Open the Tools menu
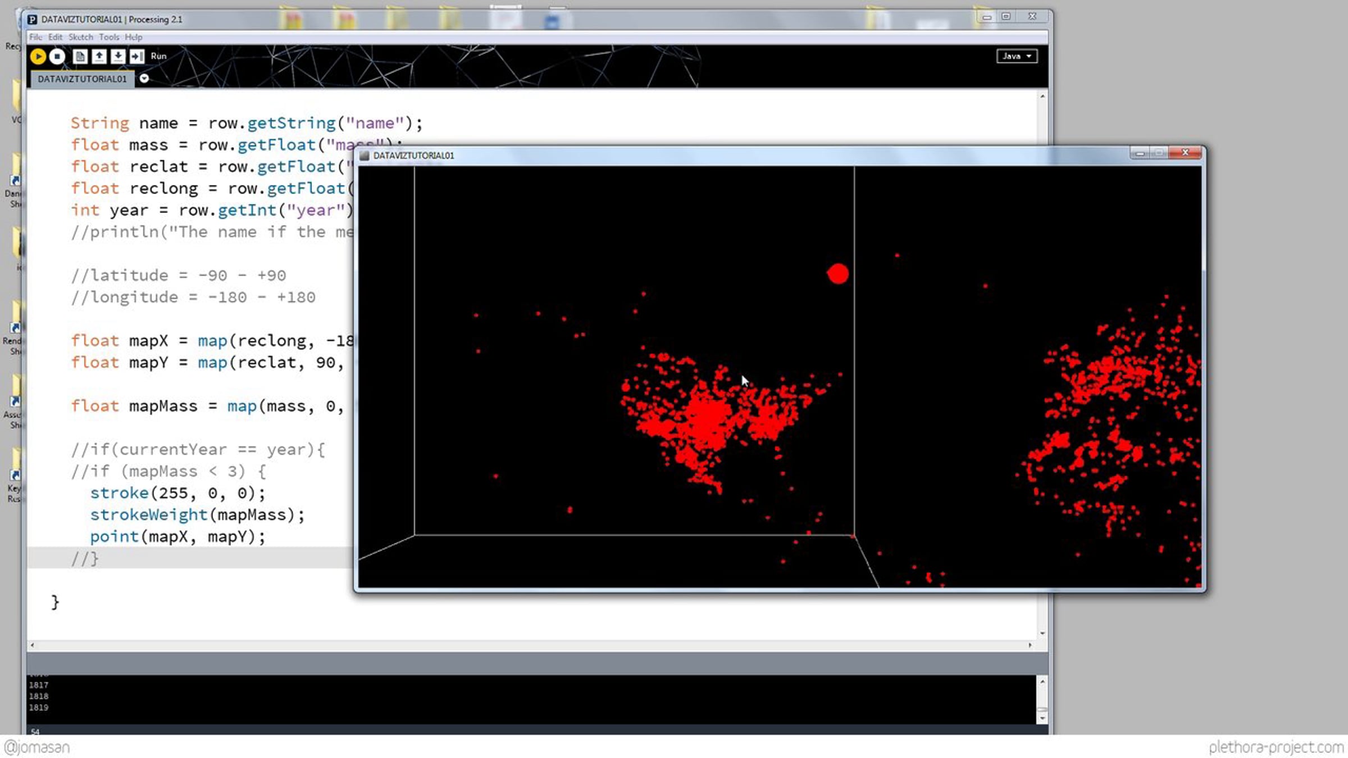Screen dimensions: 1348x758 (109, 37)
